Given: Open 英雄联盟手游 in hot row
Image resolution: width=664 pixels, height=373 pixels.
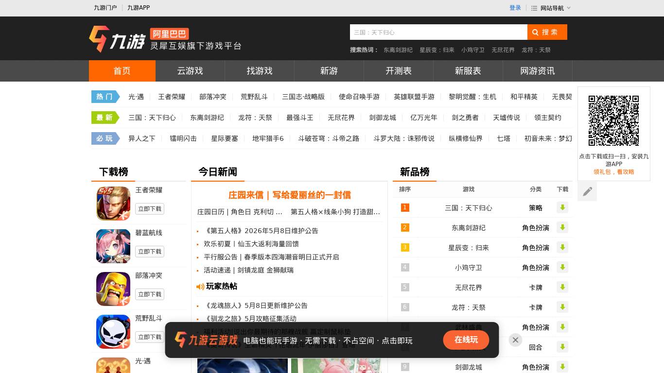Looking at the screenshot, I should point(414,97).
